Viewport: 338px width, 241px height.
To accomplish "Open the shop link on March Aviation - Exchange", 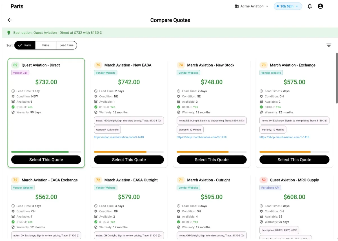I will point(284,137).
